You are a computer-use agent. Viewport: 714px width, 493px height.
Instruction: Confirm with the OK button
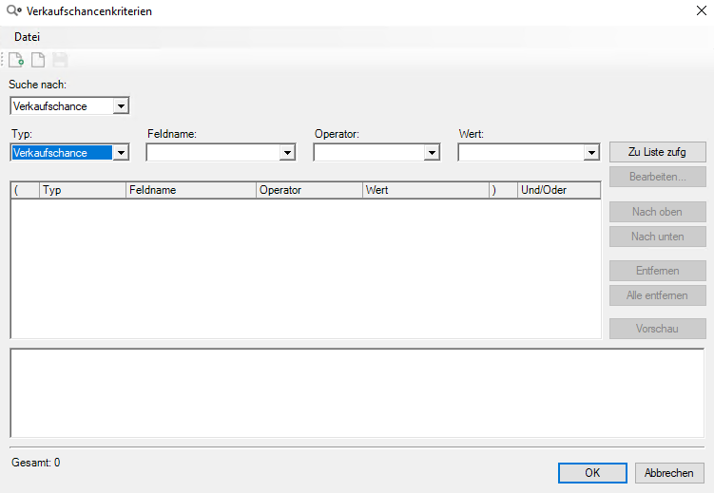tap(592, 473)
